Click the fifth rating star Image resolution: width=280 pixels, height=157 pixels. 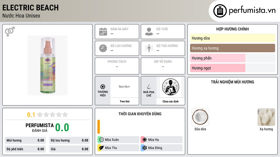tap(65, 114)
